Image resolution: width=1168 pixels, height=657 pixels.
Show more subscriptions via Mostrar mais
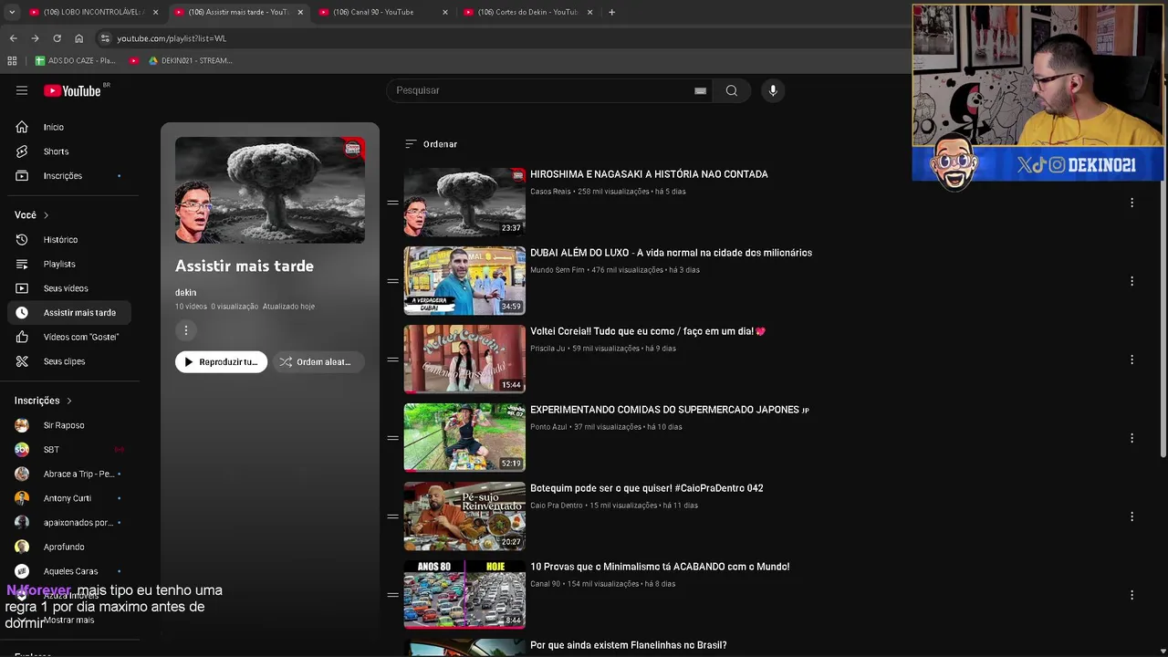pos(68,620)
